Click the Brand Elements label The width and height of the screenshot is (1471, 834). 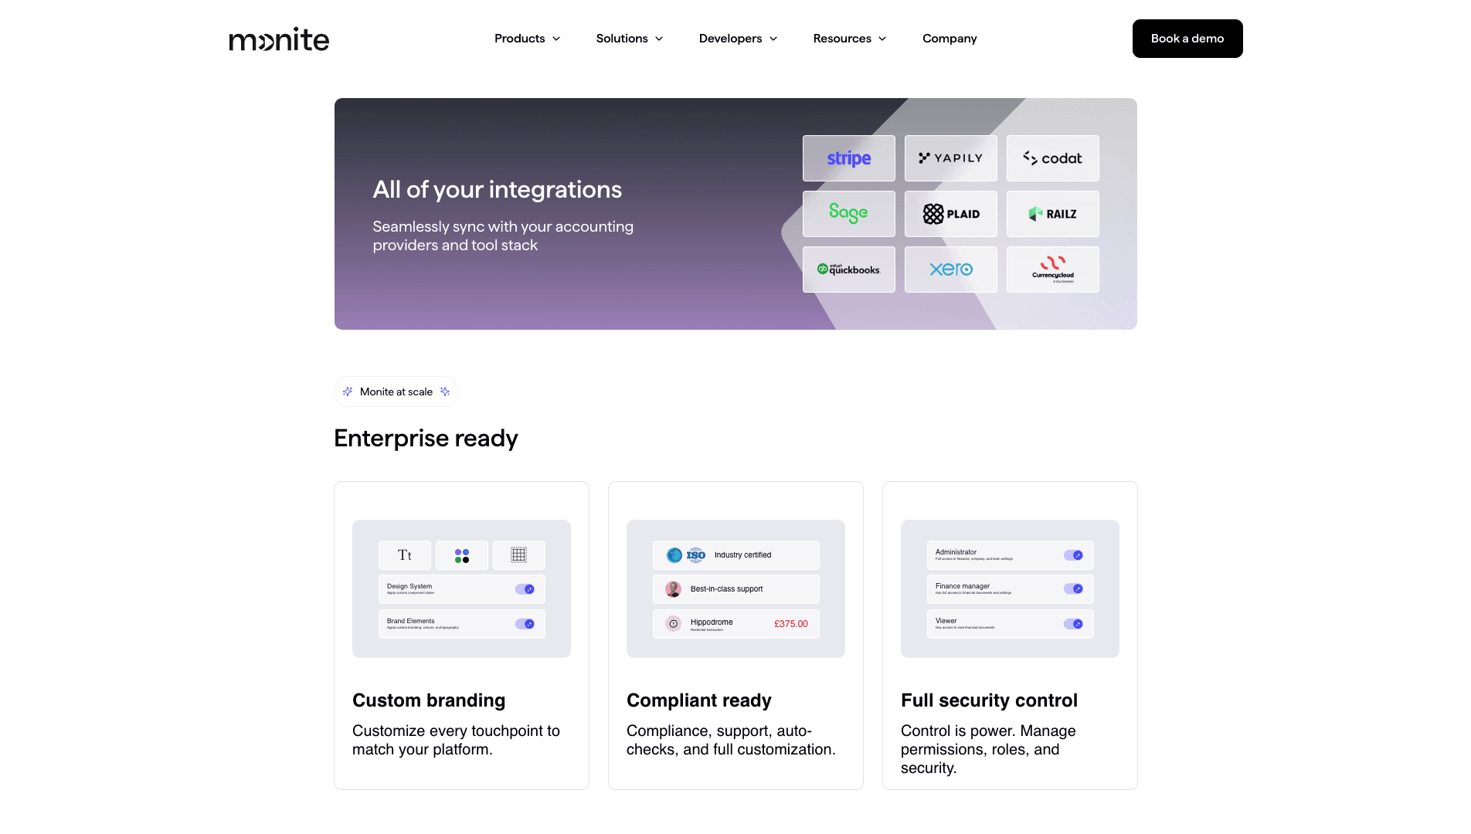(x=411, y=621)
